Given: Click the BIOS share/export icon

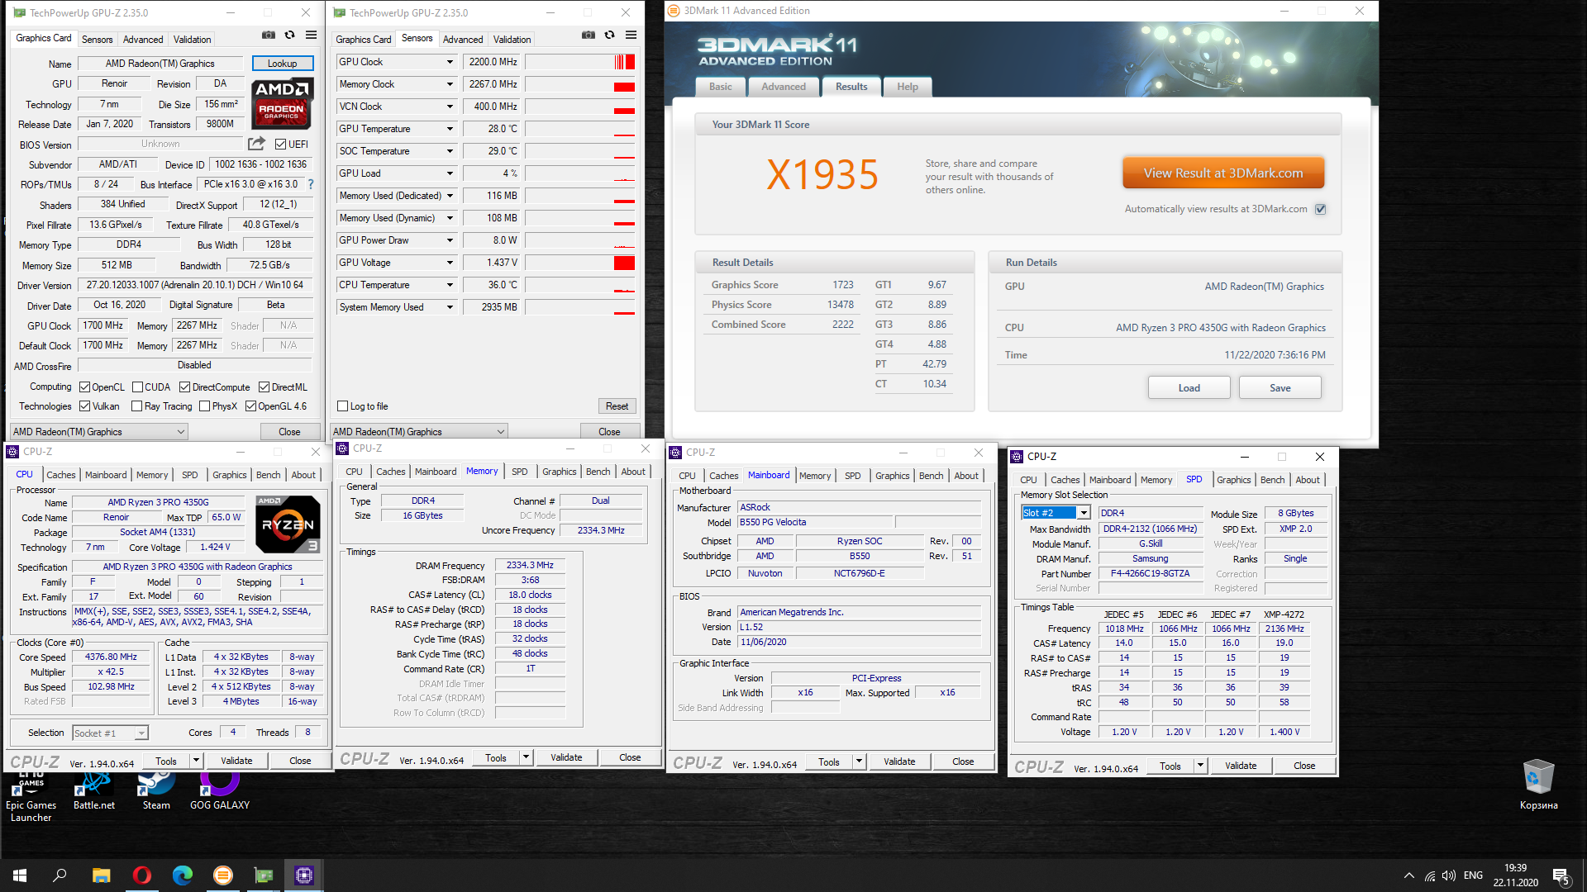Looking at the screenshot, I should 257,143.
